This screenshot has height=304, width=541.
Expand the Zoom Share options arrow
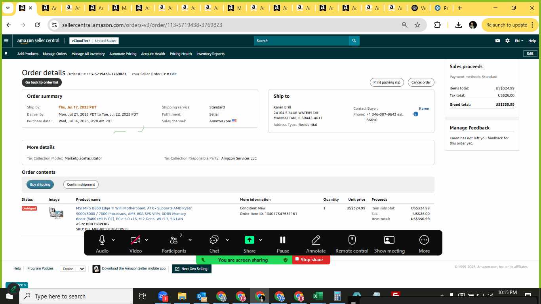[261, 240]
